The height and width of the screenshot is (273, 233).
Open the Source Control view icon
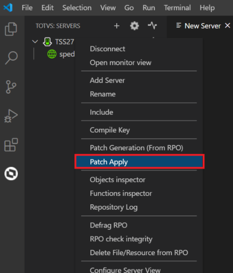point(11,87)
